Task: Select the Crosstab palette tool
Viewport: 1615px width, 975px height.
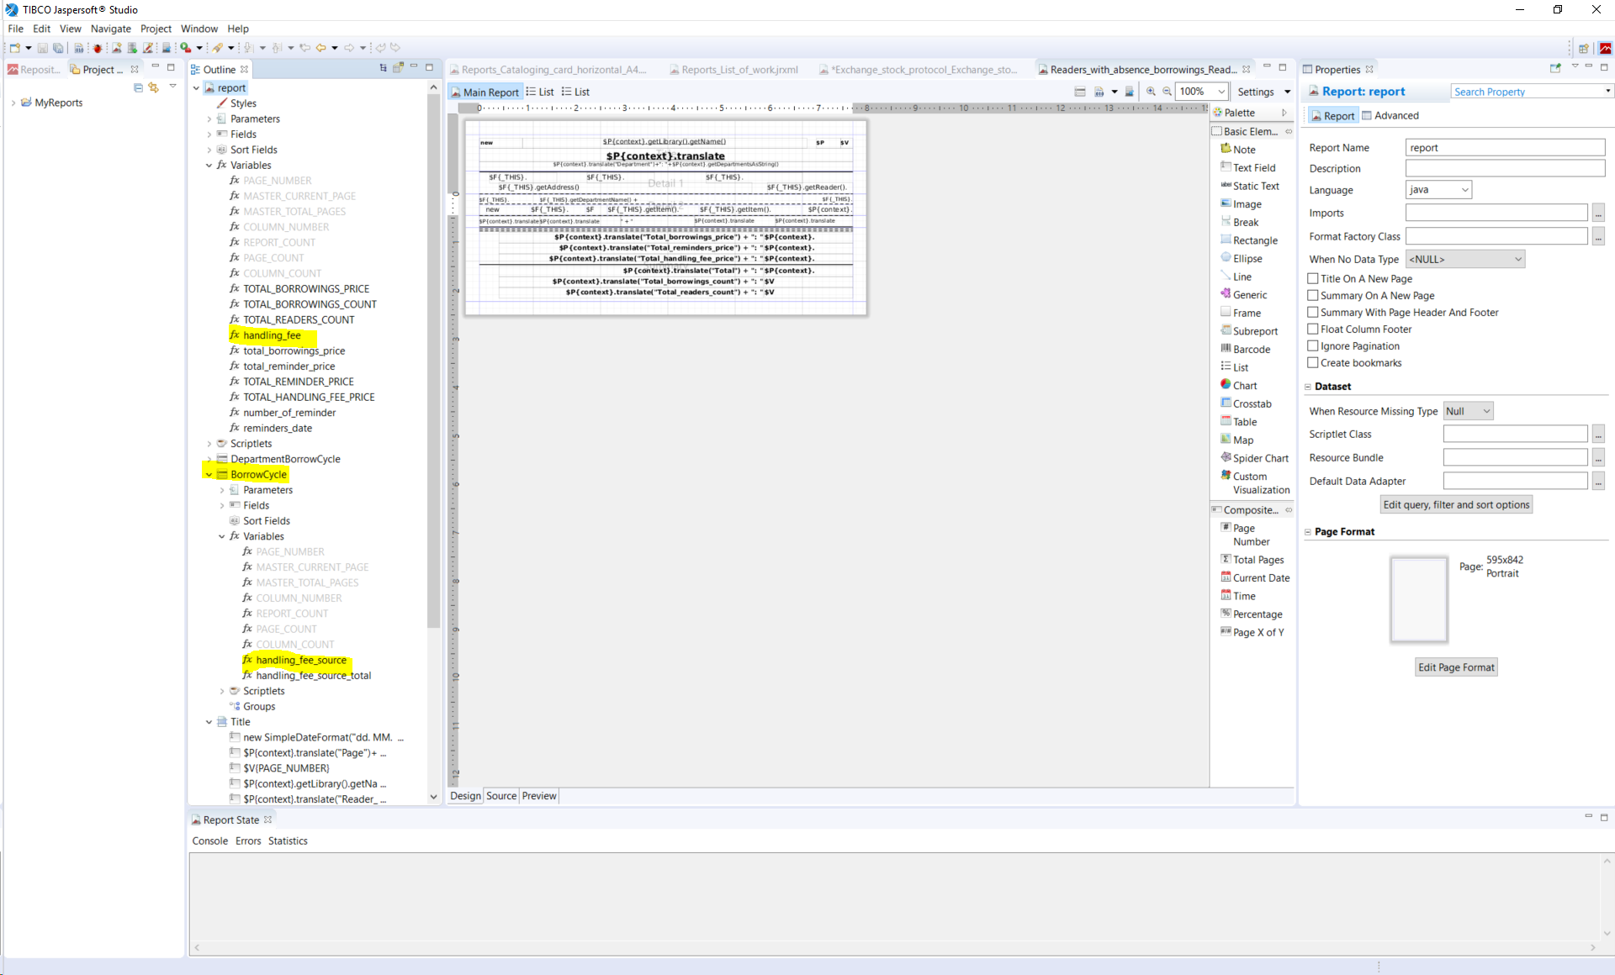Action: 1251,404
